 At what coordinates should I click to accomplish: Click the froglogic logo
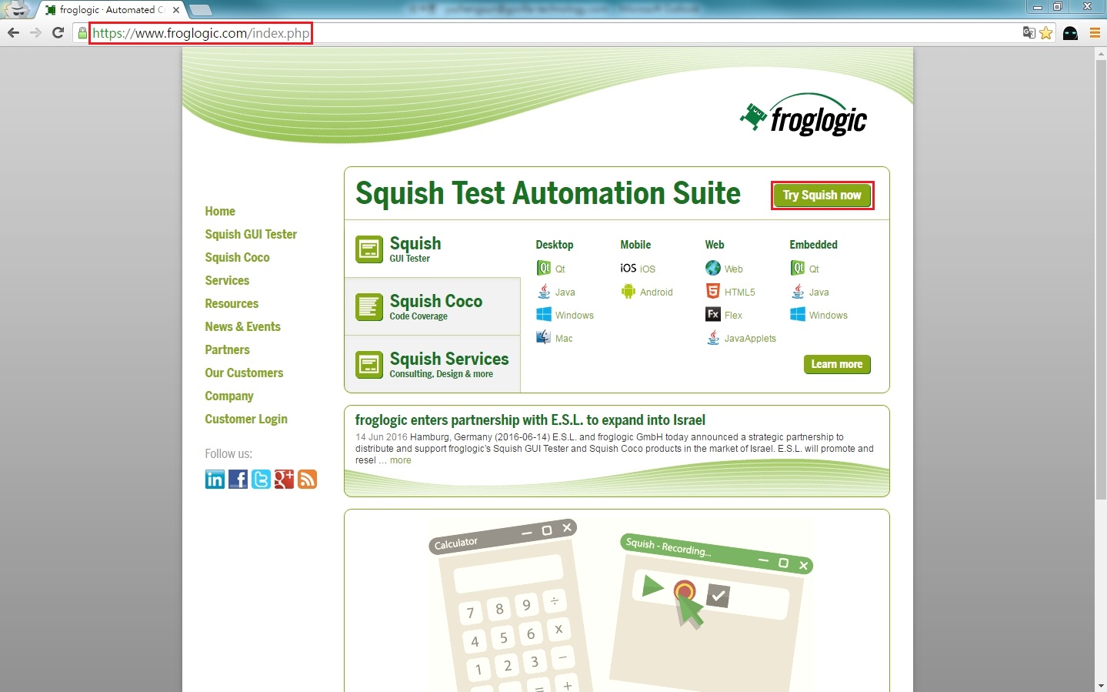tap(803, 115)
